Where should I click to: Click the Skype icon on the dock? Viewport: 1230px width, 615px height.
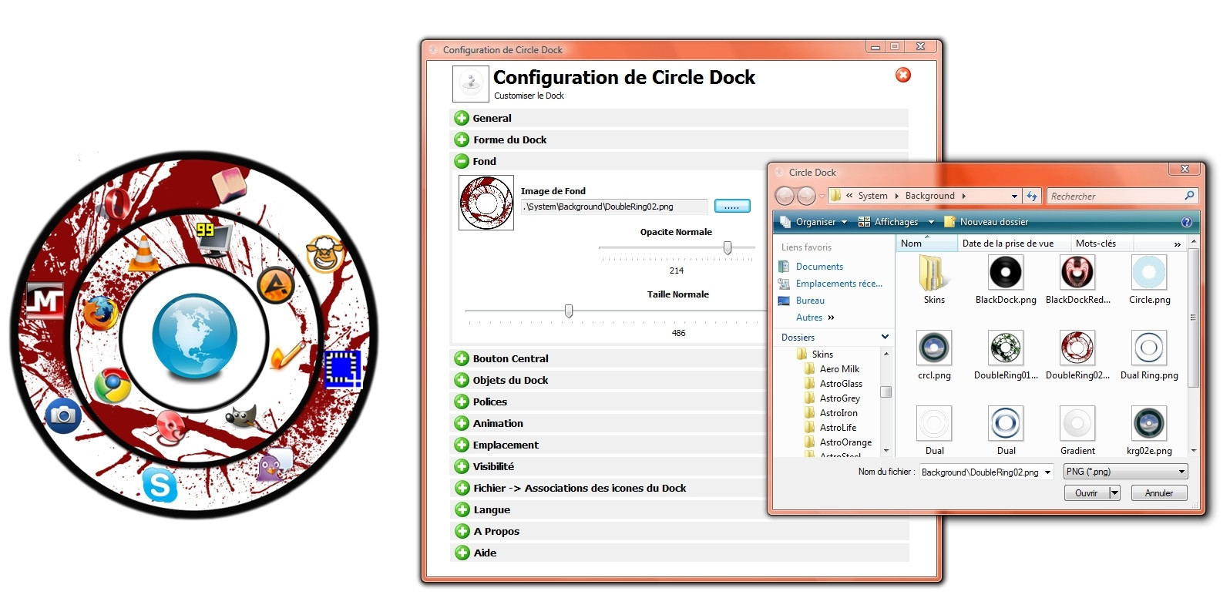(x=160, y=485)
